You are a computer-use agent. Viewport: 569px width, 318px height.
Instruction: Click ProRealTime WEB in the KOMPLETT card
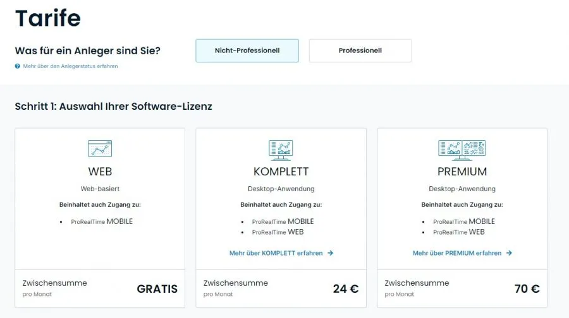click(278, 232)
